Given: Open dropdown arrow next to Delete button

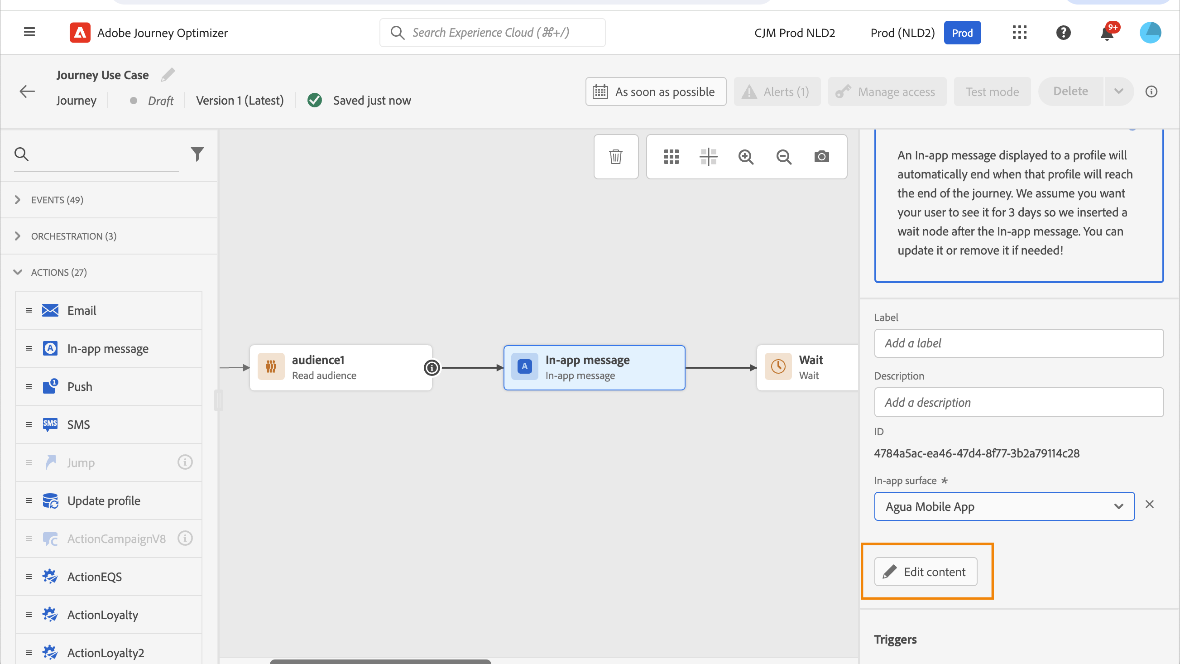Looking at the screenshot, I should (x=1118, y=91).
